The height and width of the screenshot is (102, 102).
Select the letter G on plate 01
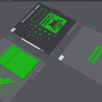pos(40,34)
